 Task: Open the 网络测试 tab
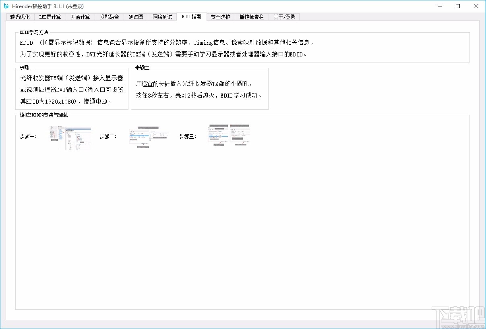tap(162, 17)
